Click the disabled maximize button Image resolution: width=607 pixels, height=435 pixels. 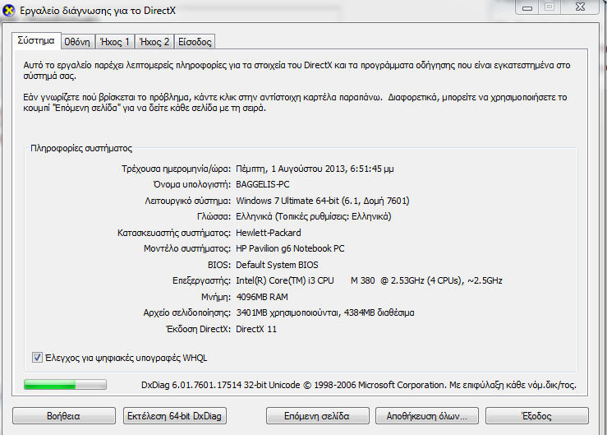point(550,7)
